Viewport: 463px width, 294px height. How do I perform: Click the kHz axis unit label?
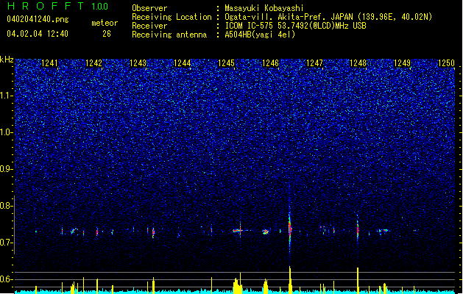[7, 60]
